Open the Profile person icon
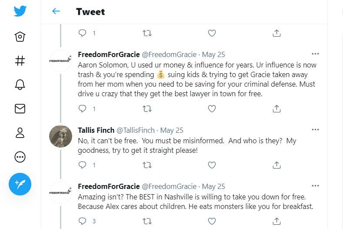The image size is (343, 229). tap(20, 133)
